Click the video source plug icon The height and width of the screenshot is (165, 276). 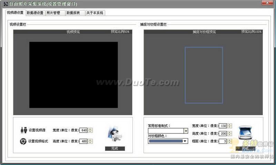click(24, 130)
